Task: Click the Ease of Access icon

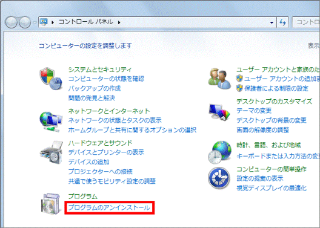Action: coord(219,178)
